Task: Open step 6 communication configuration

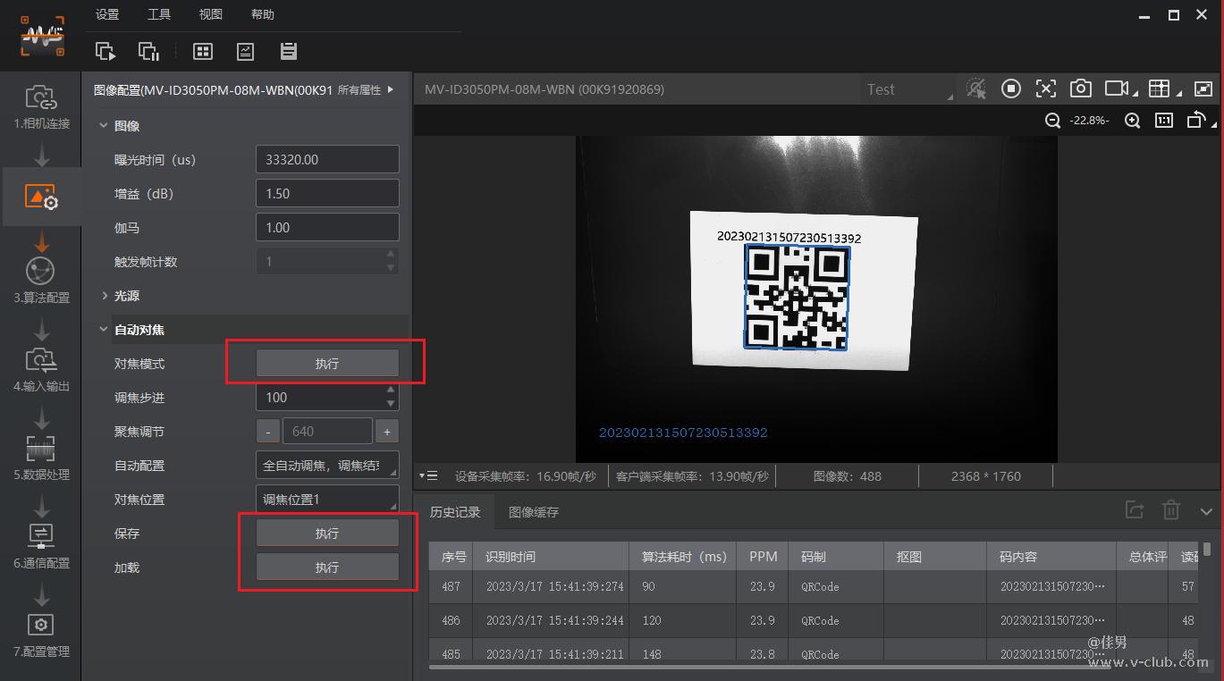Action: click(x=41, y=545)
